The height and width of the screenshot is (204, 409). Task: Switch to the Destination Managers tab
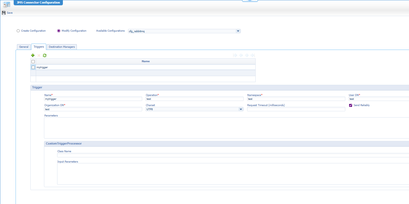(x=62, y=47)
